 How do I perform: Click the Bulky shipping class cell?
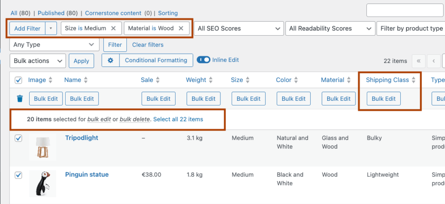(374, 138)
